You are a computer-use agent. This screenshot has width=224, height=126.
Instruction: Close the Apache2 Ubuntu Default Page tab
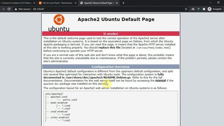[x=117, y=3]
